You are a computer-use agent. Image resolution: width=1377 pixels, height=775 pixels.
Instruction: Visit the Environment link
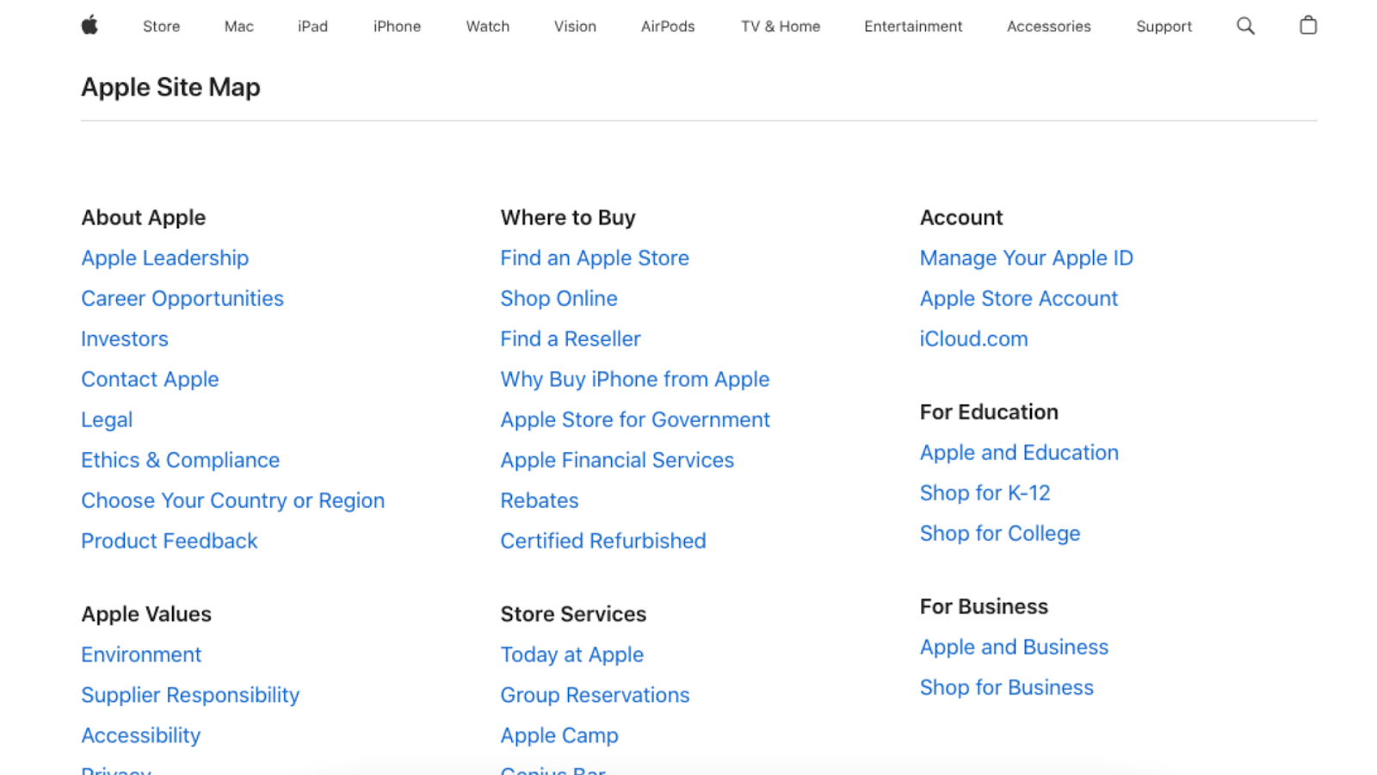coord(141,655)
